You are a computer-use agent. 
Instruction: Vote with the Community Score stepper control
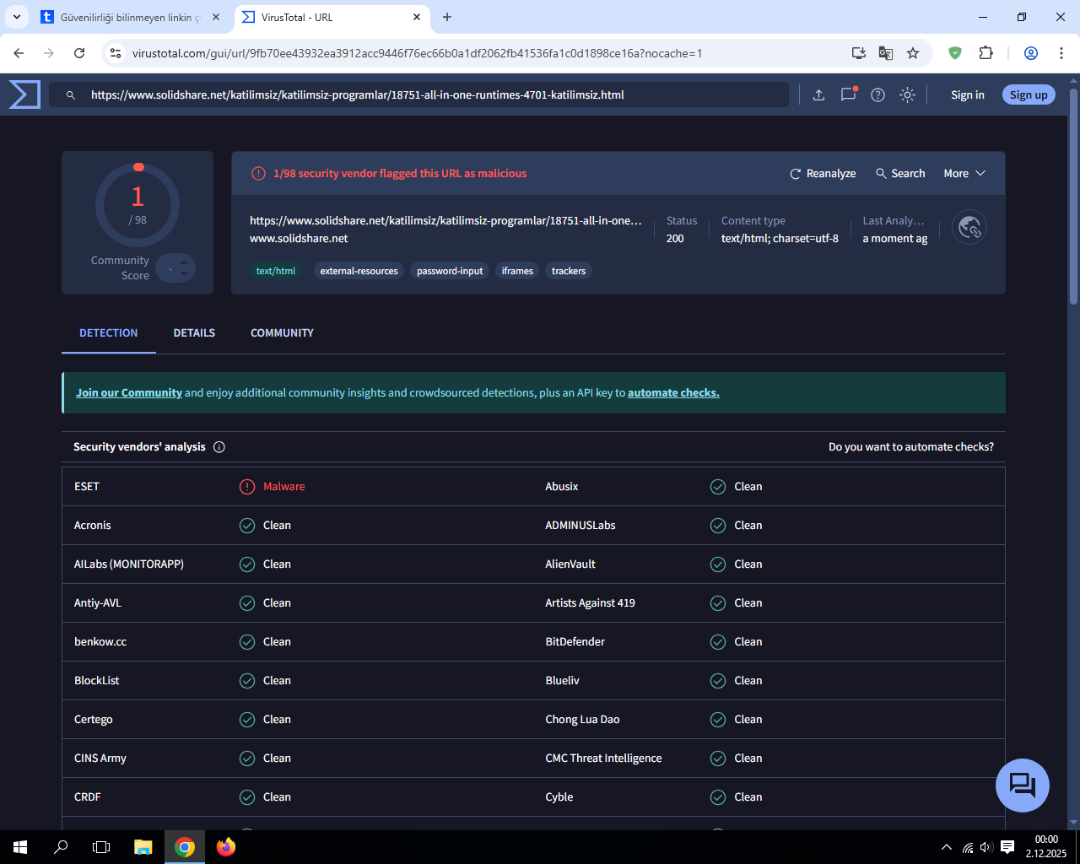(175, 268)
